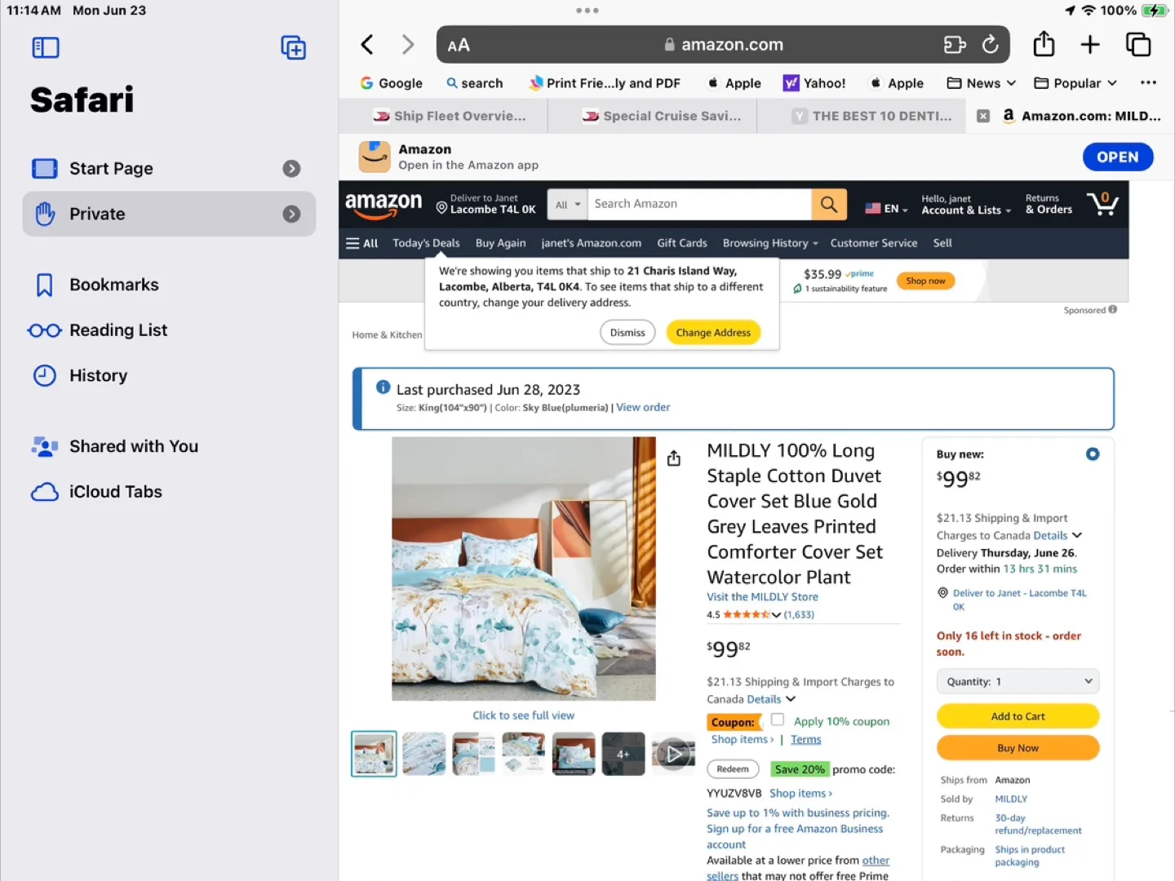Show the tab overview

tap(1138, 45)
